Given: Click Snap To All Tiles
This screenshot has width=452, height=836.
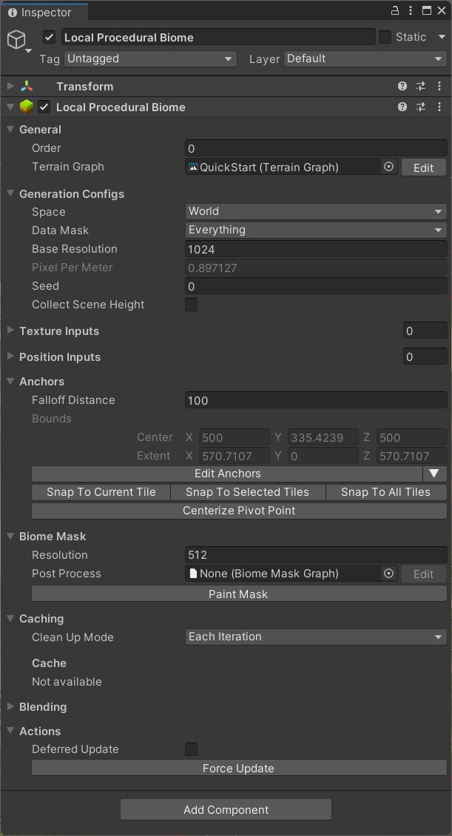Looking at the screenshot, I should pos(386,492).
